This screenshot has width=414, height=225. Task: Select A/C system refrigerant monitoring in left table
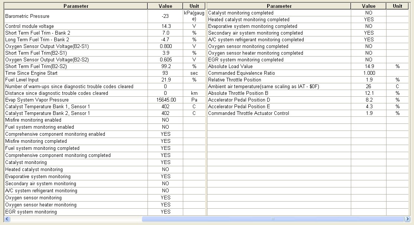[104, 191]
